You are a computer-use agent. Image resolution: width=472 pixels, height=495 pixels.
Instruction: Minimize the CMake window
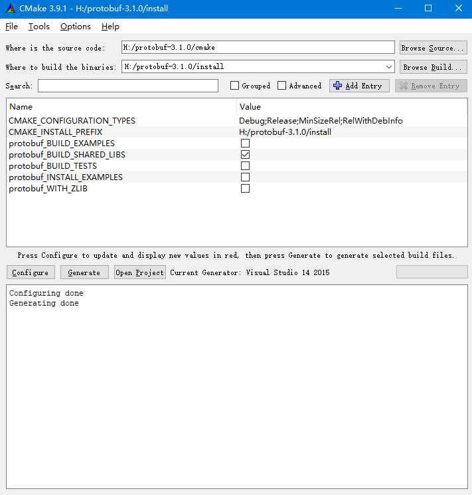[398, 9]
